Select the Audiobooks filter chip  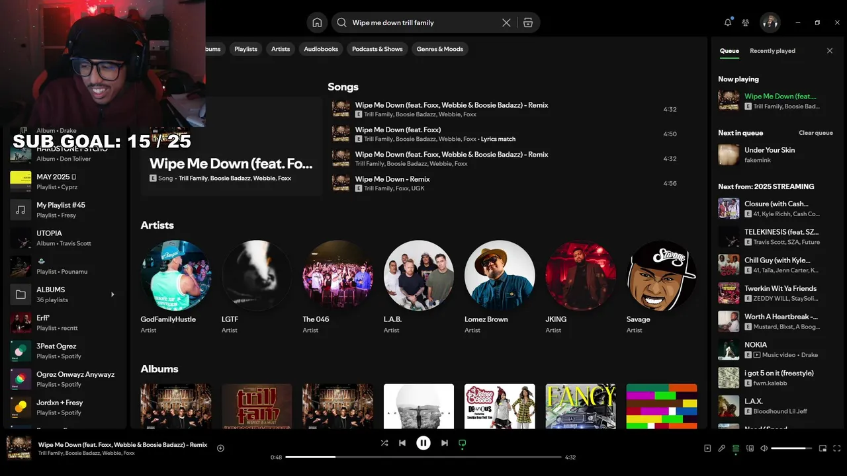(x=321, y=49)
